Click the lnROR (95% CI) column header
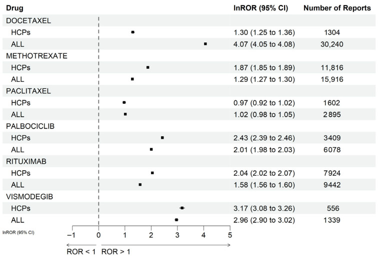The image size is (378, 257). tap(261, 8)
